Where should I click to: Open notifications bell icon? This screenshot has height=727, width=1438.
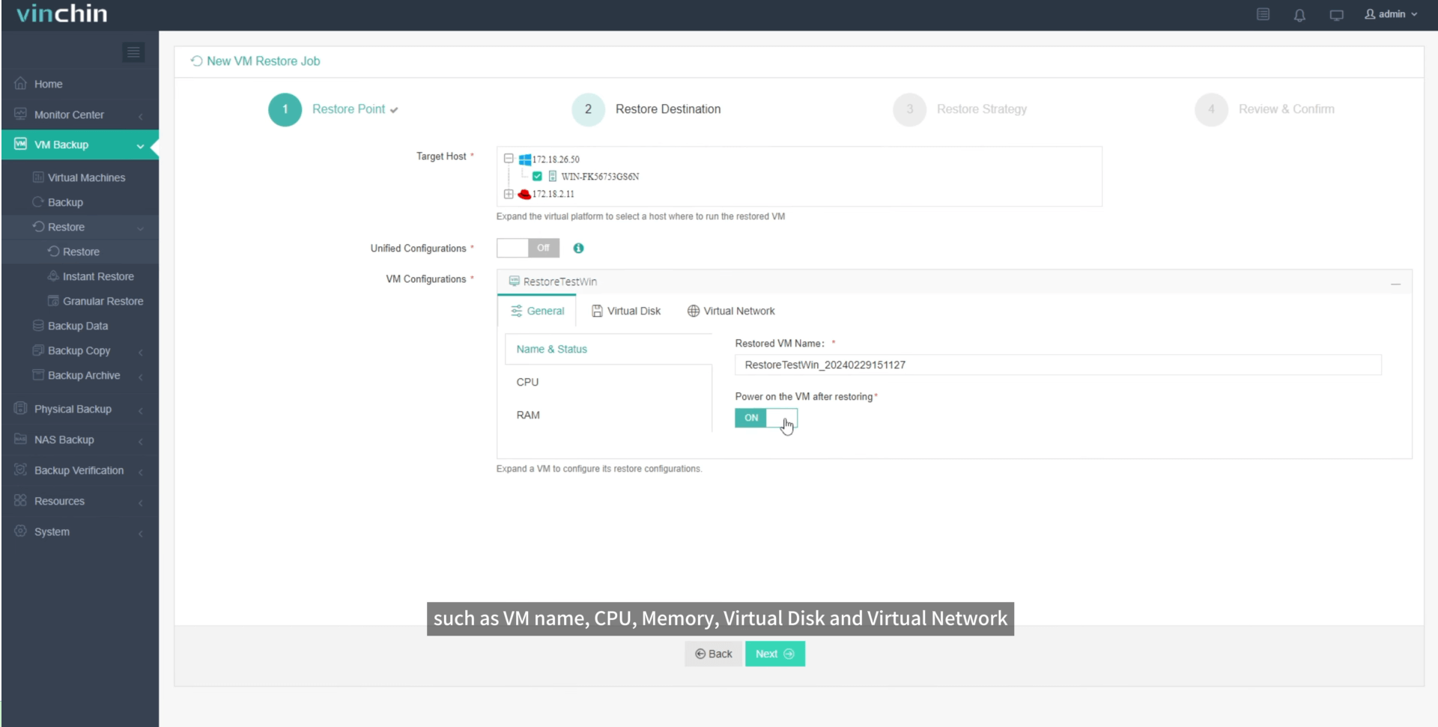tap(1299, 15)
